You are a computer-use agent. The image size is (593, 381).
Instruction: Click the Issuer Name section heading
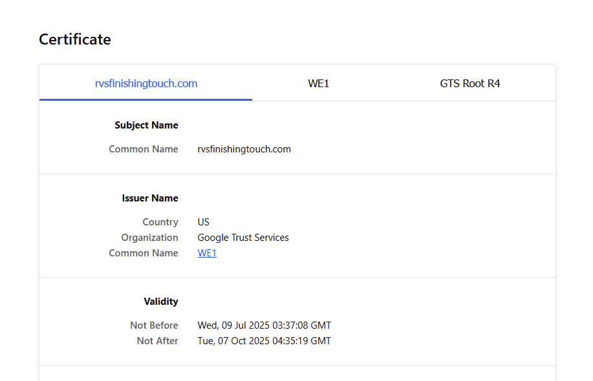click(x=150, y=198)
